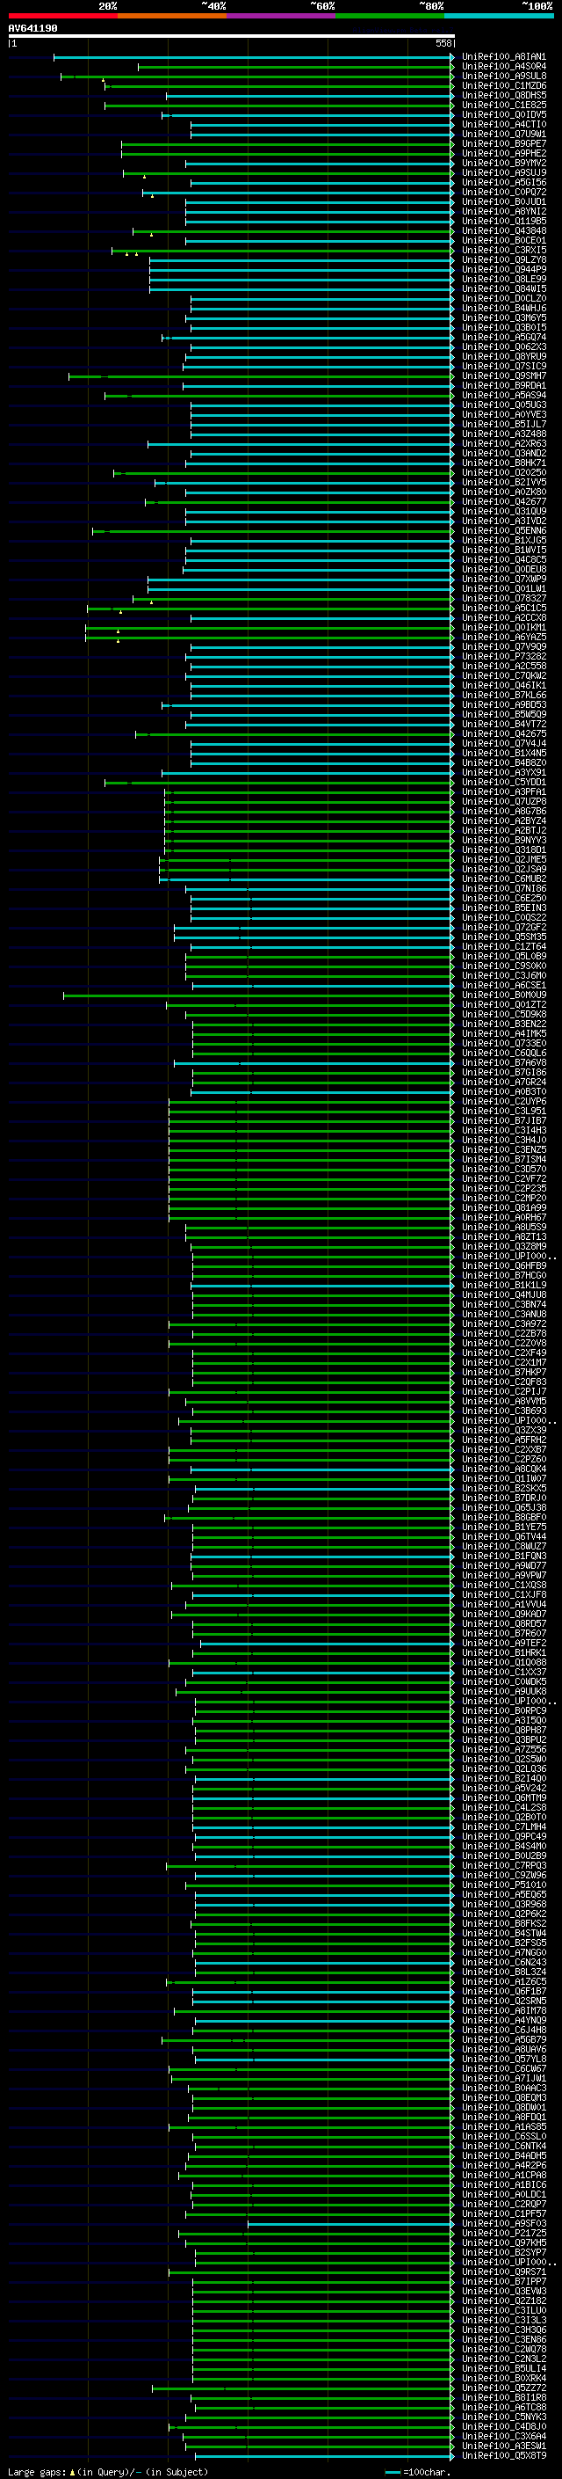Open hit UniRef100_Q81A99

pyautogui.click(x=503, y=1207)
